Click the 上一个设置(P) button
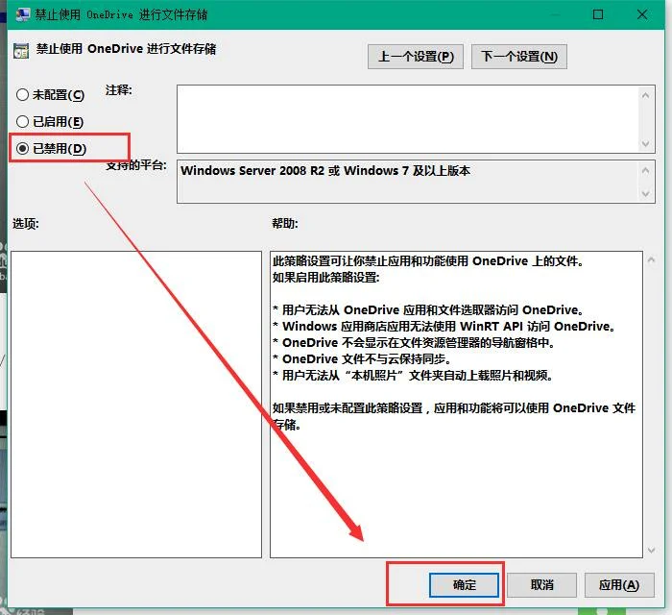 point(416,57)
